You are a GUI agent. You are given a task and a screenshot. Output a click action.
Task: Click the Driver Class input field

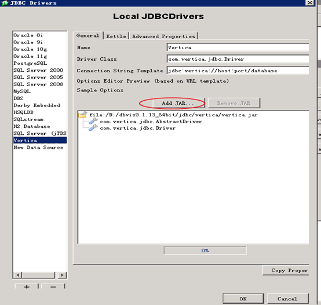(238, 59)
